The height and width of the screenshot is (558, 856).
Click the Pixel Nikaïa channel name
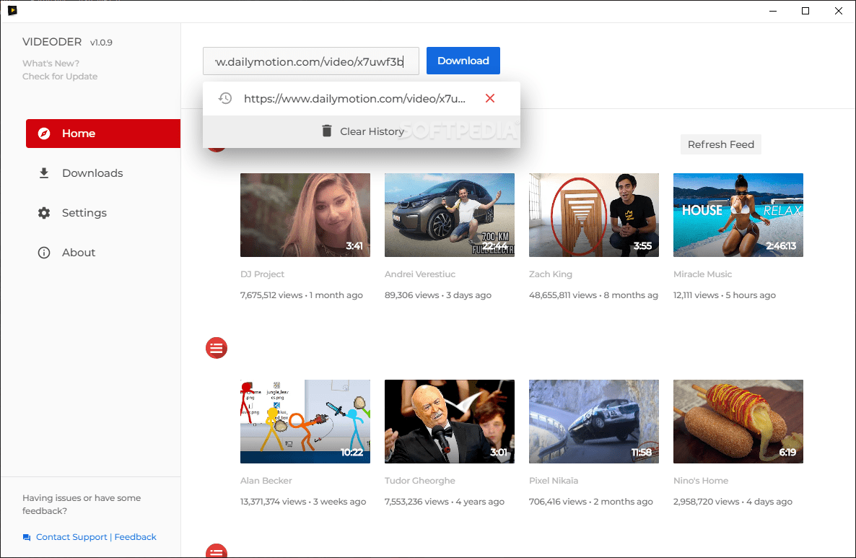tap(554, 481)
